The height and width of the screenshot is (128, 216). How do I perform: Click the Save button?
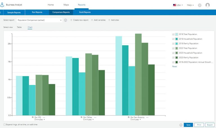coord(188,125)
